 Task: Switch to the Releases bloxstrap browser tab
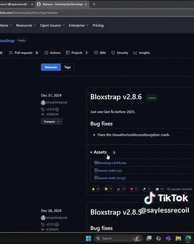(x=63, y=4)
